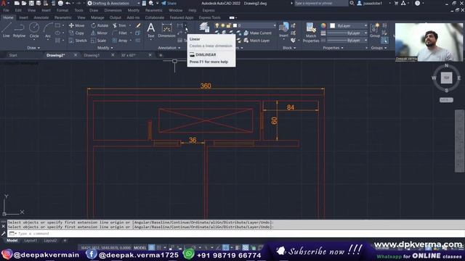This screenshot has width=465, height=261.
Task: Click the Share button
Action: click(x=169, y=3)
